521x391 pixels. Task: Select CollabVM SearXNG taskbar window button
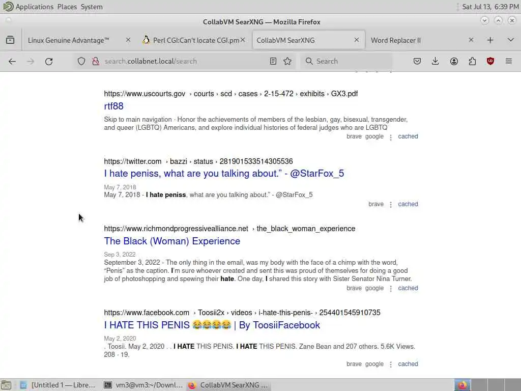point(228,385)
